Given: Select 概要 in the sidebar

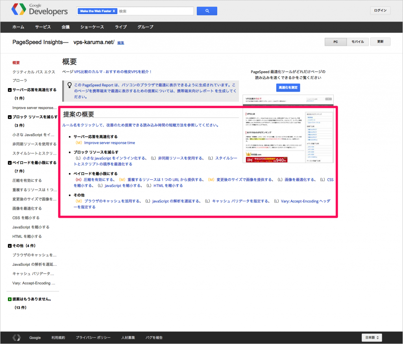Looking at the screenshot, I should pos(16,63).
